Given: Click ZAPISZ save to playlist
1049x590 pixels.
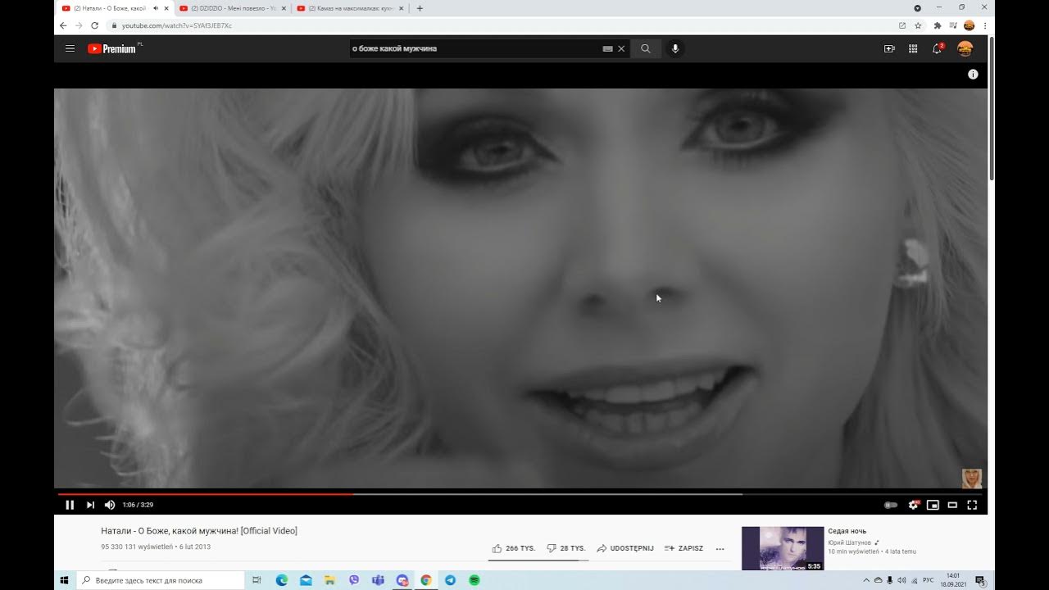Looking at the screenshot, I should coord(683,548).
